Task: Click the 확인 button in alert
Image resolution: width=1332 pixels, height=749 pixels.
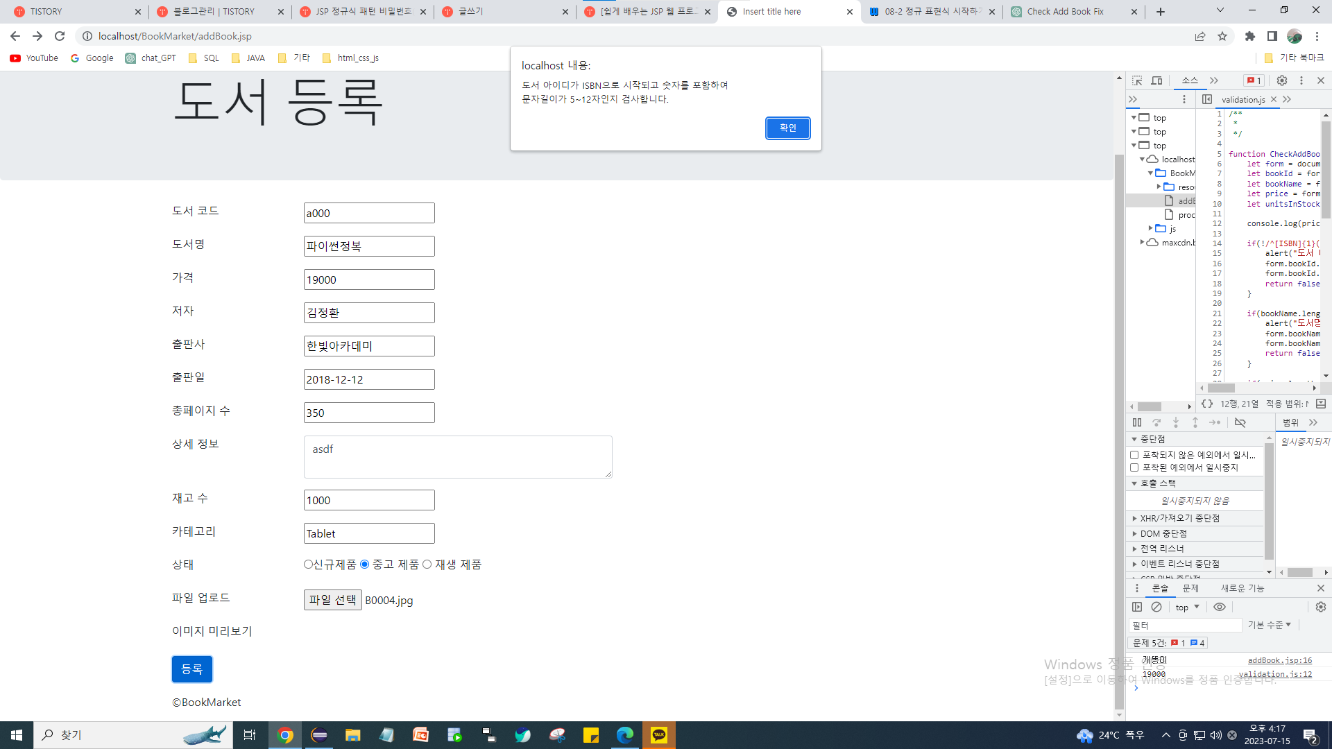Action: (x=787, y=128)
